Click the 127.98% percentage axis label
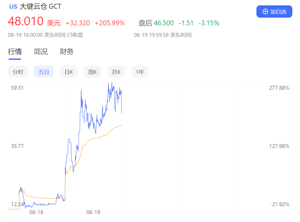Screen dimensions: 300x222 [279, 146]
